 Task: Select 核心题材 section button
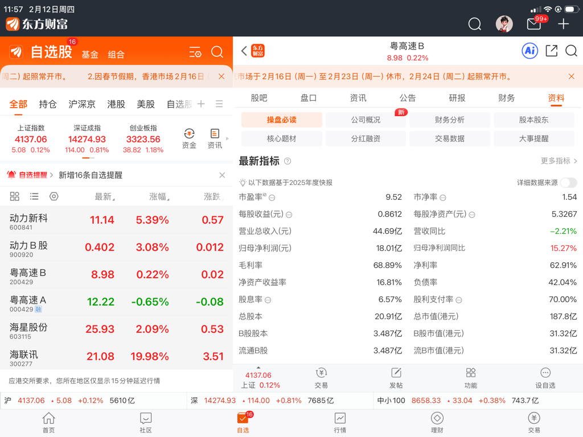[x=282, y=139]
